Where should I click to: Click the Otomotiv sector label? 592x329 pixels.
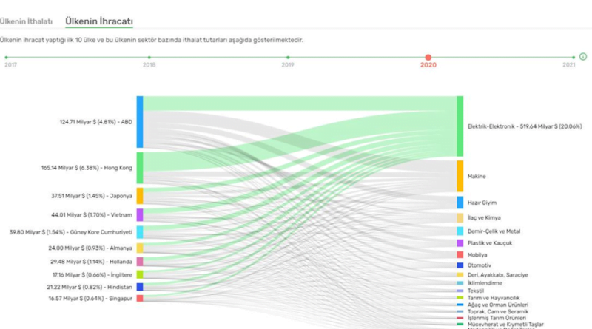480,265
